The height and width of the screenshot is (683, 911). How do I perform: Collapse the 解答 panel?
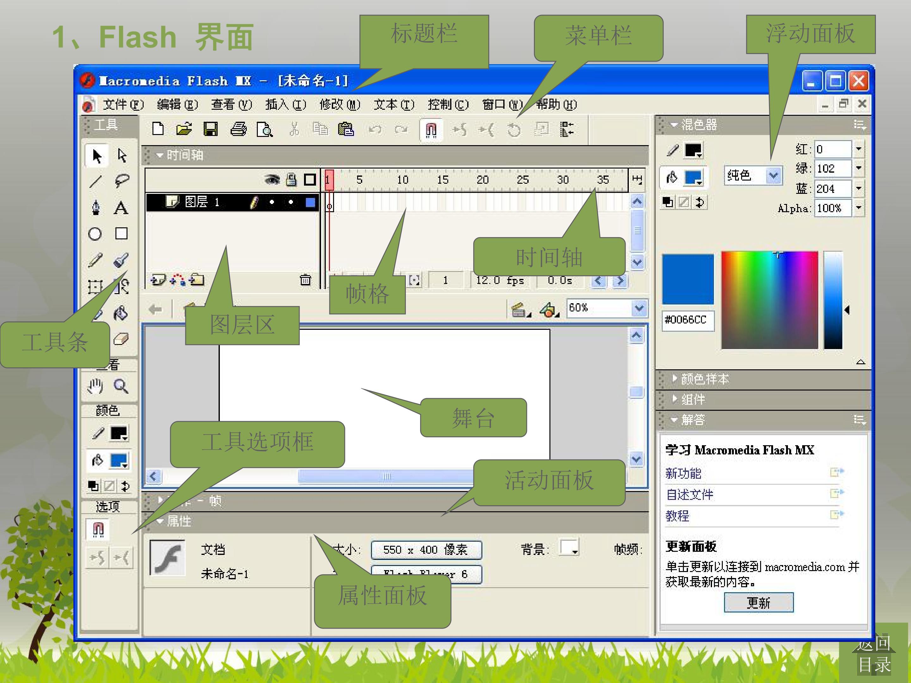coord(674,420)
